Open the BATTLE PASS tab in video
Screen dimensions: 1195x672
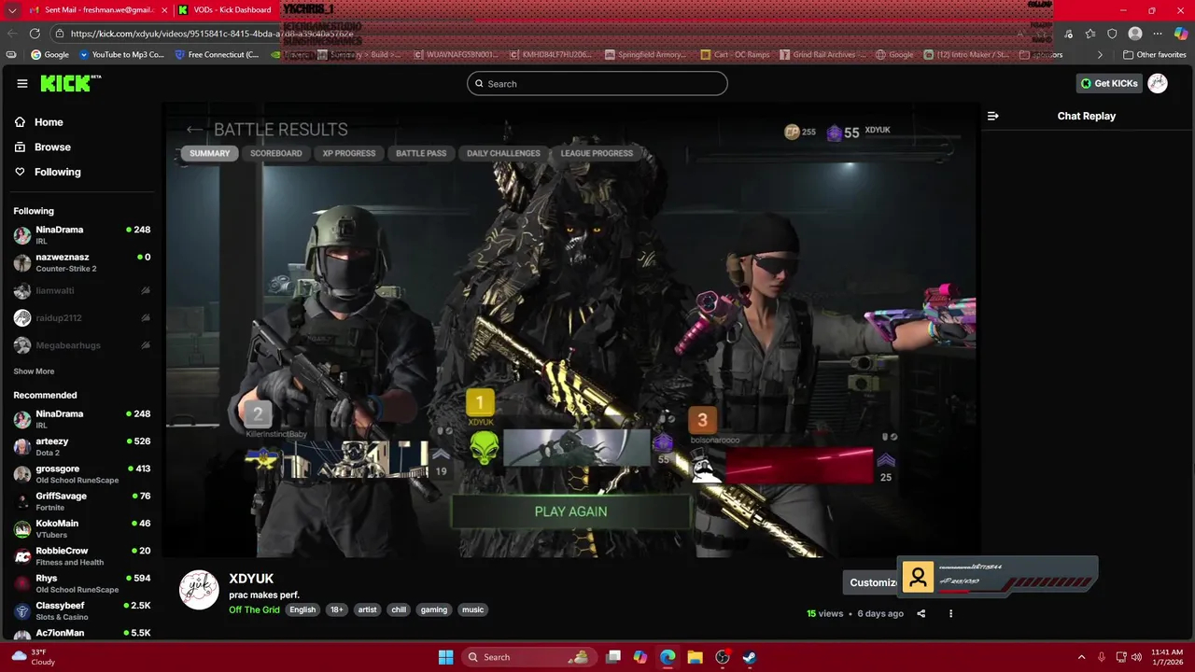421,154
